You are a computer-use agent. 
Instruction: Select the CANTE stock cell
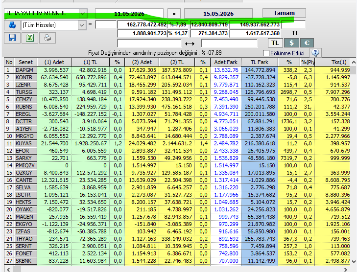click(25, 180)
